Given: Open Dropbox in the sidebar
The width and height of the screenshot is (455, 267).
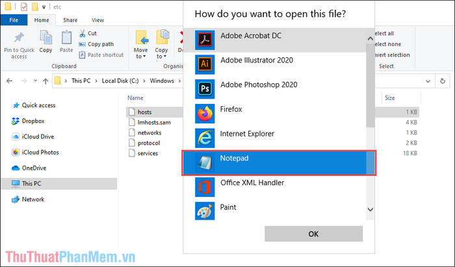Looking at the screenshot, I should (29, 121).
